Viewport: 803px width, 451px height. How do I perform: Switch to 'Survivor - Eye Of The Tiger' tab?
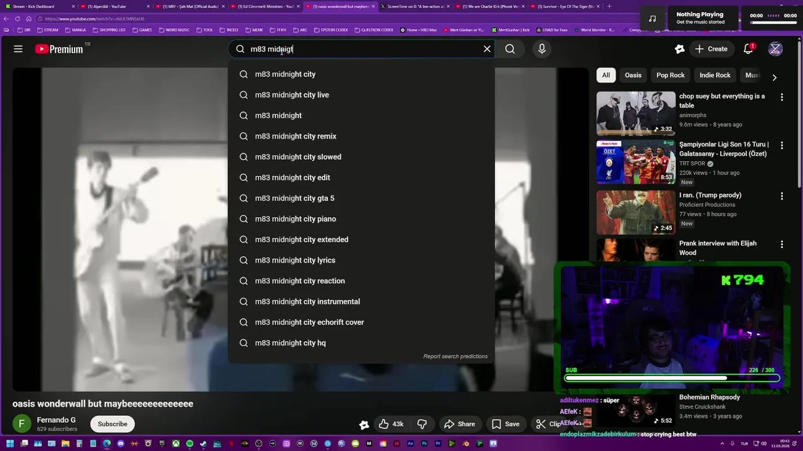(565, 6)
